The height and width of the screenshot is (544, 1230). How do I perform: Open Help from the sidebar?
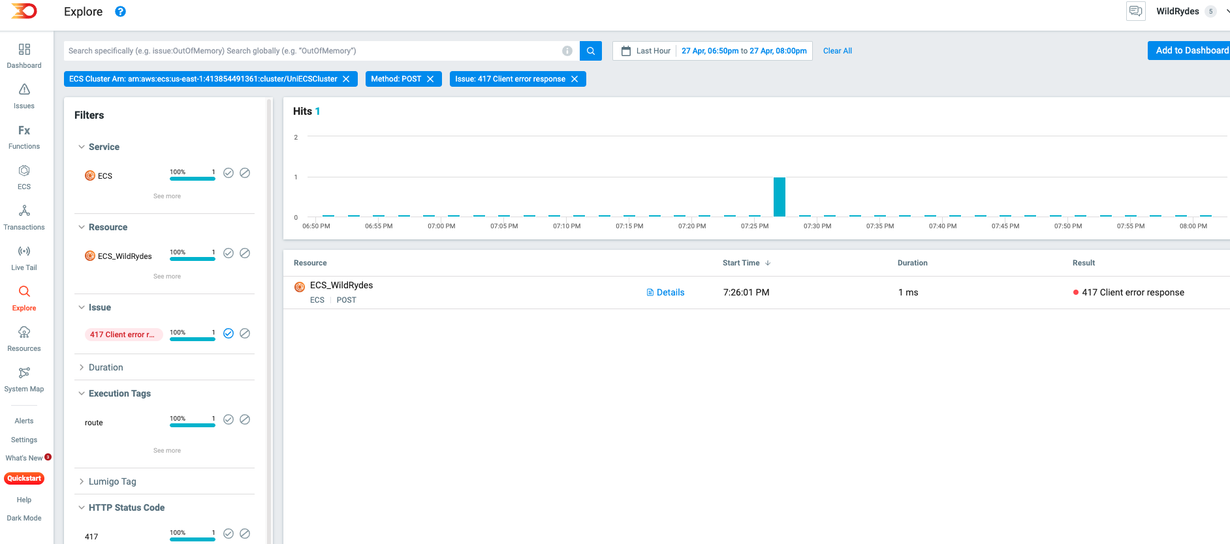24,500
